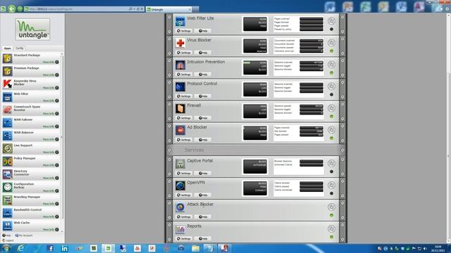Click the Logout link
Viewport: 451px width, 253px height.
[8, 240]
